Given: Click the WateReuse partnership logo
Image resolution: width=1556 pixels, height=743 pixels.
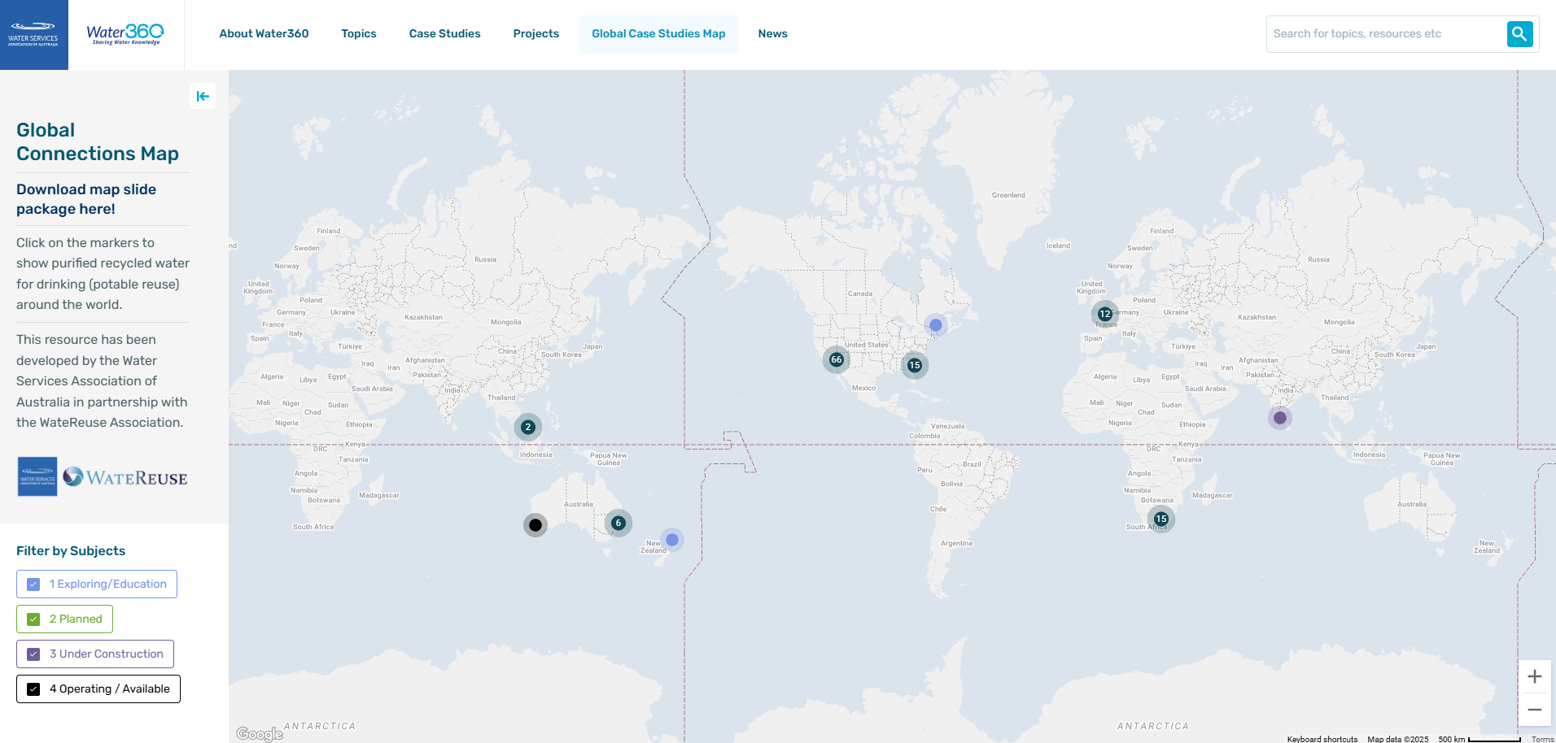Looking at the screenshot, I should (x=124, y=477).
